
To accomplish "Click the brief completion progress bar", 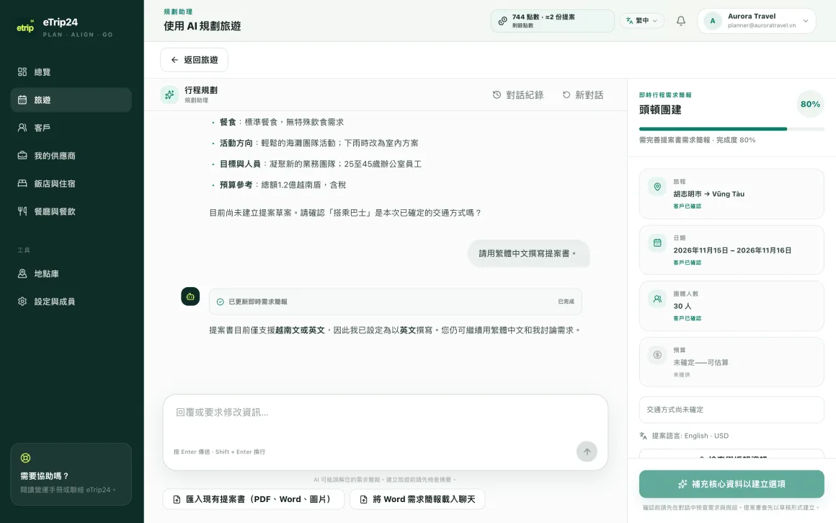I will pyautogui.click(x=731, y=128).
